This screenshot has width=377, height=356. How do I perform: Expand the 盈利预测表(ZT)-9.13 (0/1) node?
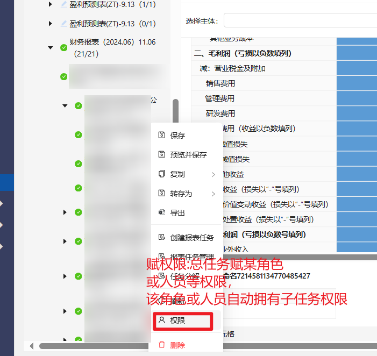pos(50,24)
